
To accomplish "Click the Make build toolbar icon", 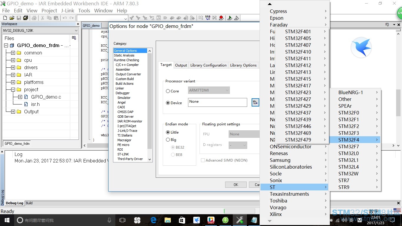I will tap(208, 18).
